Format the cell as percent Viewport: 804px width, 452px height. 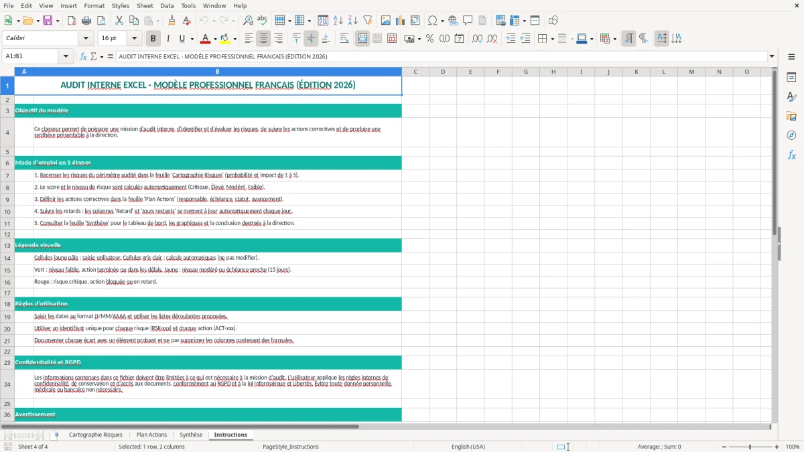429,39
